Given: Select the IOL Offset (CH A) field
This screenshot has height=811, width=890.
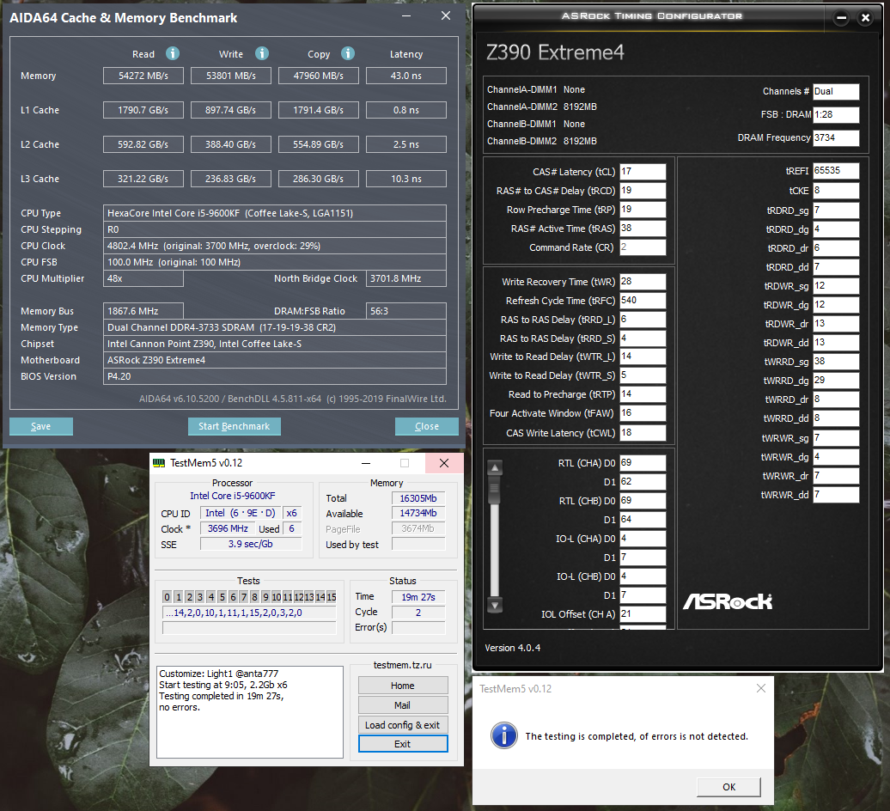Looking at the screenshot, I should point(643,614).
